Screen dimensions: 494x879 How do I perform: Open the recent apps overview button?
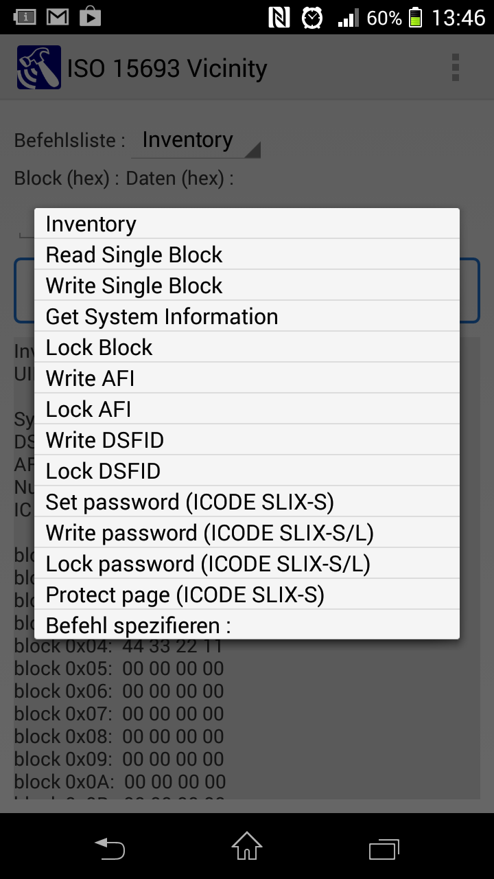[384, 848]
